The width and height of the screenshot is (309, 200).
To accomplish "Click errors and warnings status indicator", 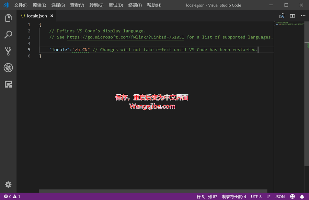I will tap(12, 197).
